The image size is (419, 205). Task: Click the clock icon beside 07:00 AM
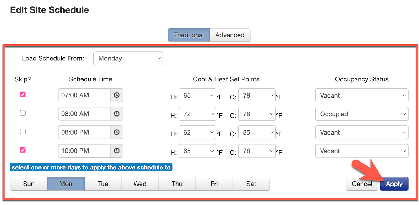click(x=117, y=95)
